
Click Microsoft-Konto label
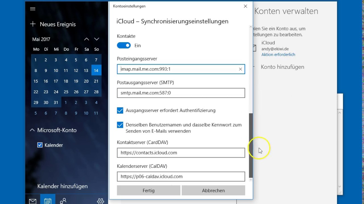pos(57,130)
